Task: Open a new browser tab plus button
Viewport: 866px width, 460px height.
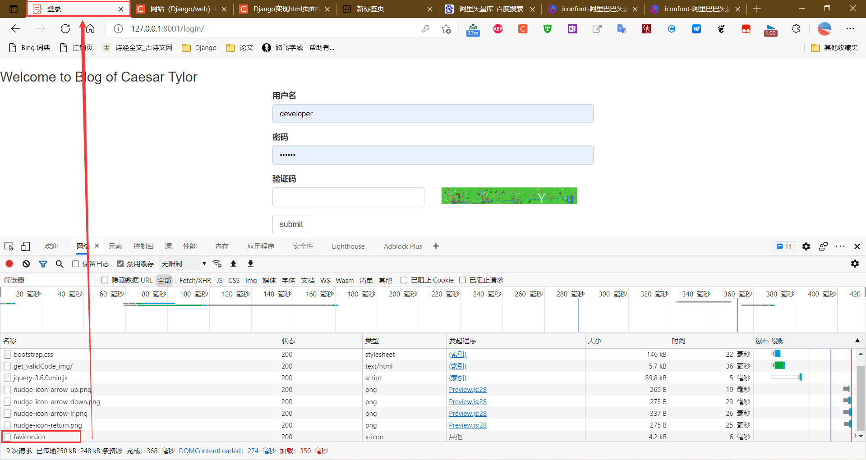Action: 757,9
